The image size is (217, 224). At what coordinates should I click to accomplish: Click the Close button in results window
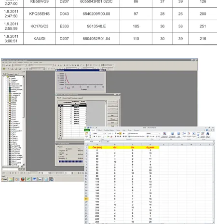coord(112,123)
